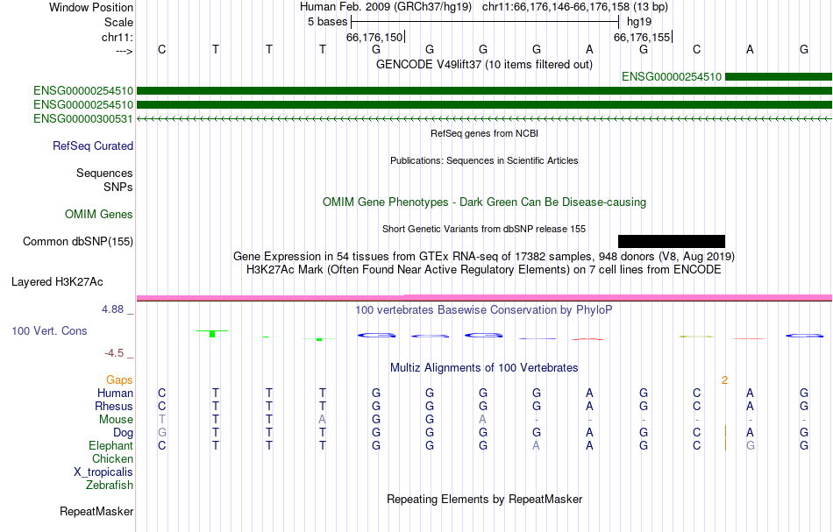Click the Window Position track label
The height and width of the screenshot is (532, 833).
[91, 7]
